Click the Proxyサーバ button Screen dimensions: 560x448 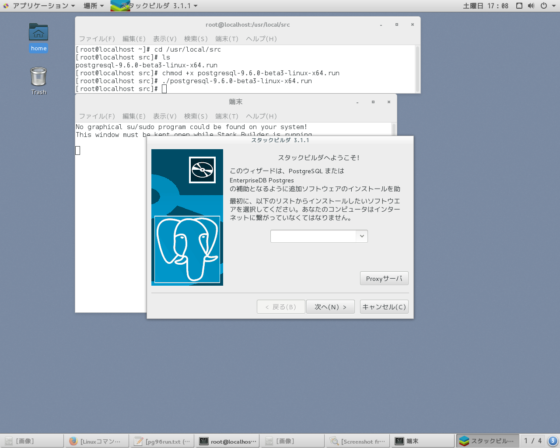(x=384, y=278)
